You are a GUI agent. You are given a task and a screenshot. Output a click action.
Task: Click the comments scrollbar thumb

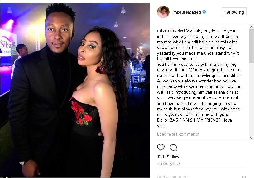point(251,46)
